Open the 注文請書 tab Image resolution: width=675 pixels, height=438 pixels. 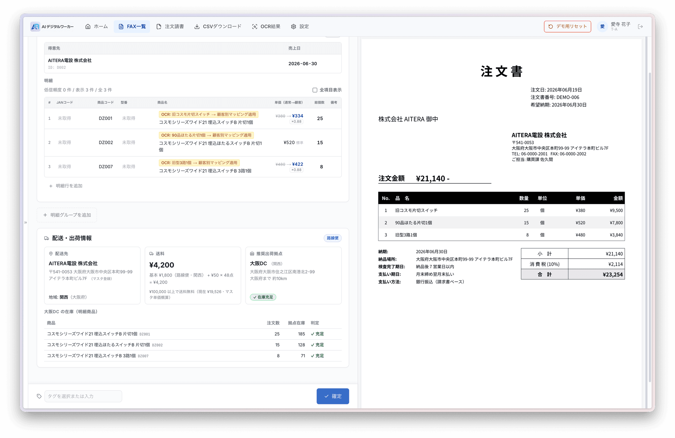(170, 27)
